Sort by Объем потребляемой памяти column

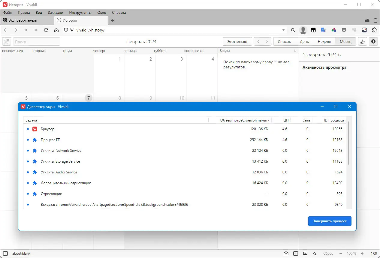click(x=240, y=120)
